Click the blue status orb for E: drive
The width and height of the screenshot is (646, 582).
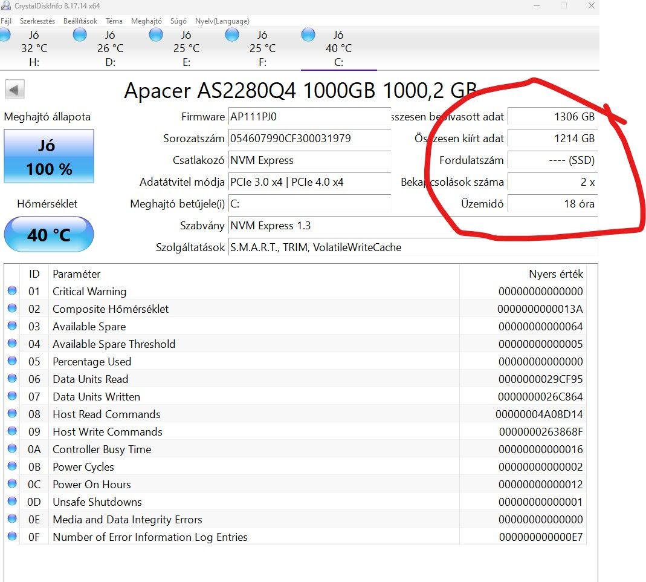click(156, 34)
